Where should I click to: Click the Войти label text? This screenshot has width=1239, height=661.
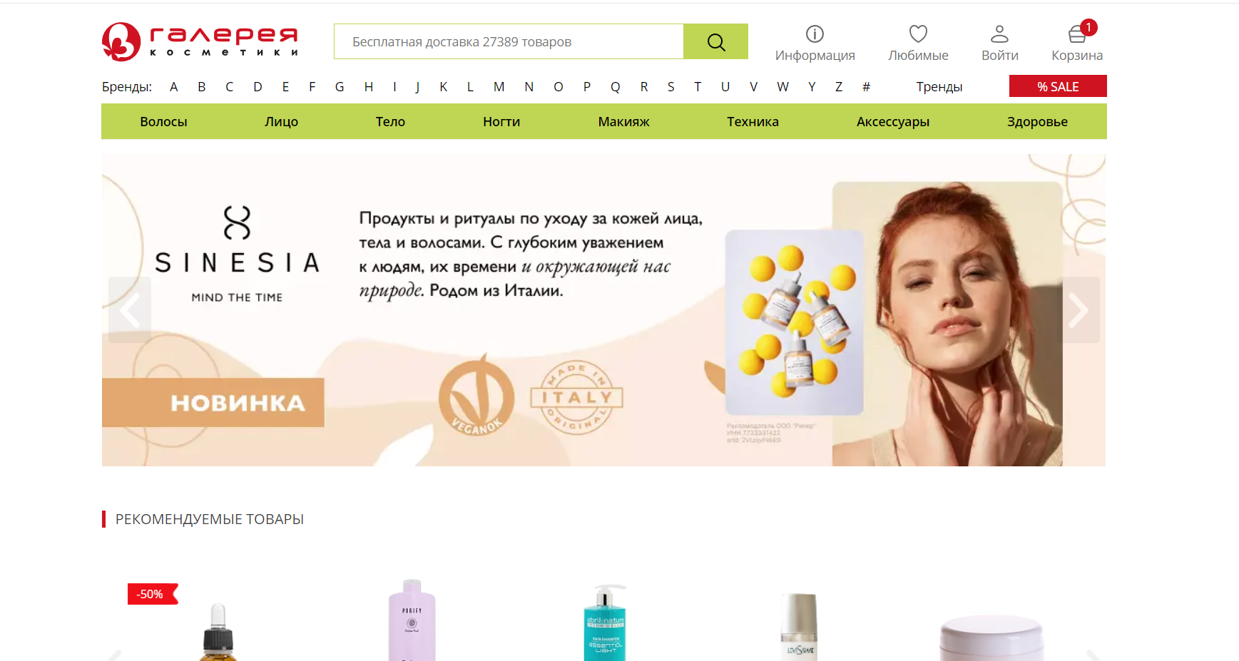point(999,55)
